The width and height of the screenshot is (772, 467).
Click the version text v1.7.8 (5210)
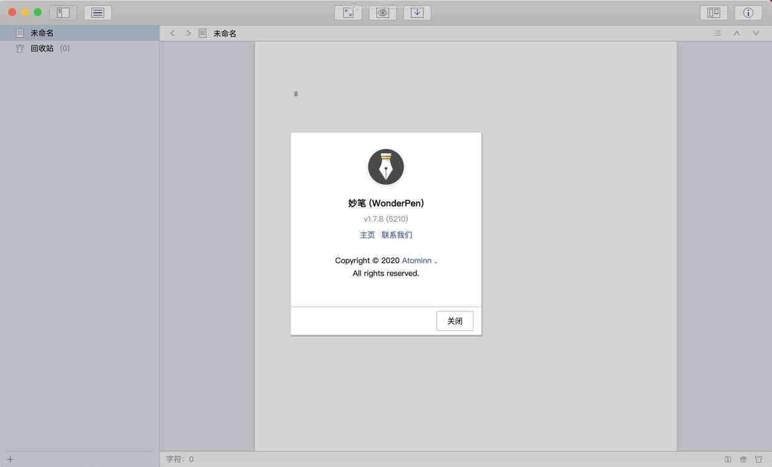(386, 219)
